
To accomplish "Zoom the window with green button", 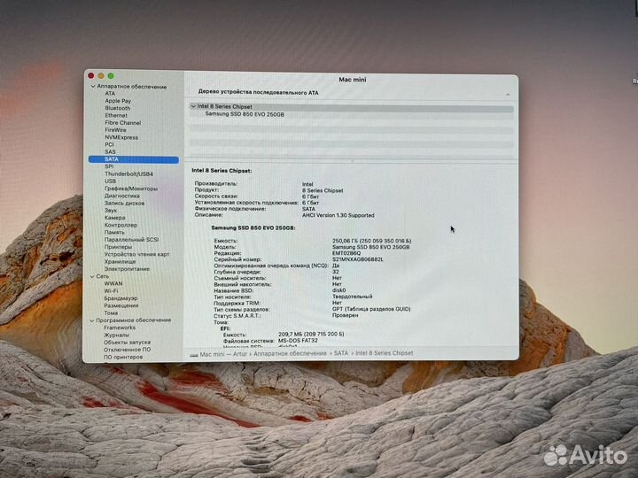I will click(111, 76).
